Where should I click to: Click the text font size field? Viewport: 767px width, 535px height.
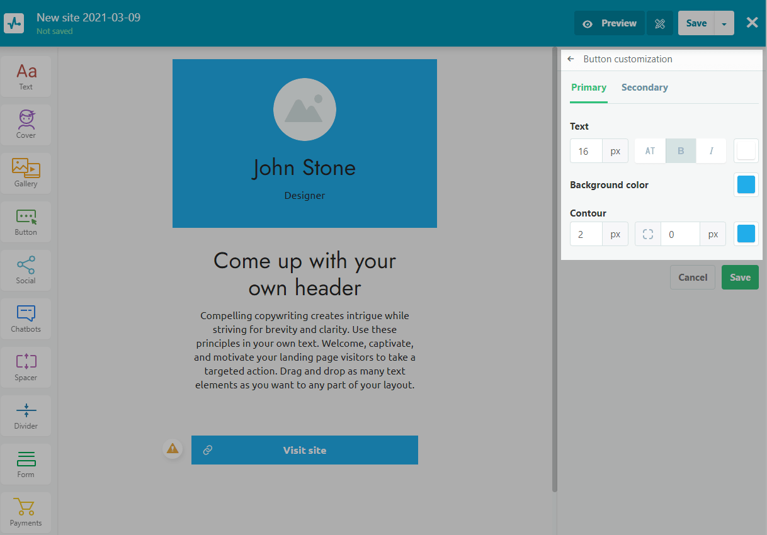[x=586, y=151]
